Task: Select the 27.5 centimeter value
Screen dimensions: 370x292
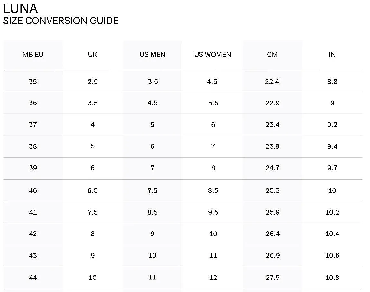Action: tap(273, 278)
